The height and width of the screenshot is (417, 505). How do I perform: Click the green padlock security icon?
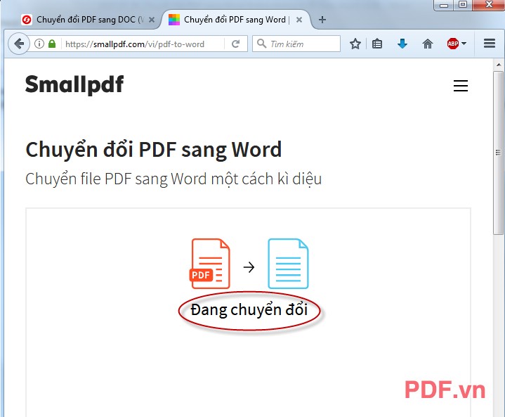[x=52, y=44]
